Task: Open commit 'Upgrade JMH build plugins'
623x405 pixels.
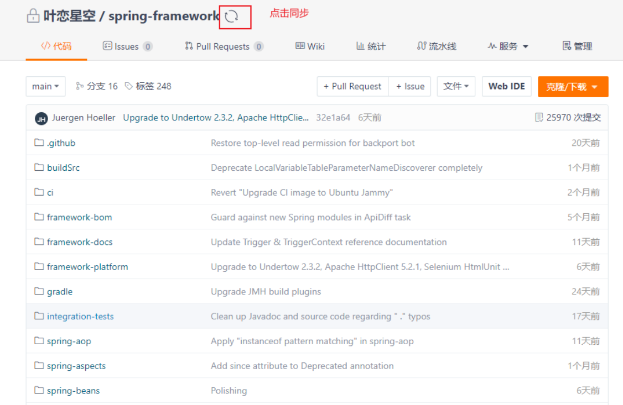Action: pos(266,292)
